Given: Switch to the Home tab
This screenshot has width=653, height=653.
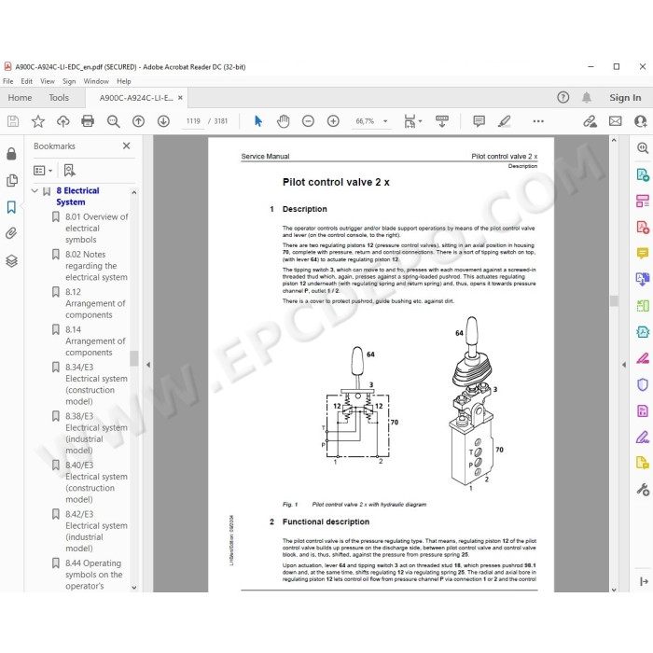Looking at the screenshot, I should click(20, 97).
